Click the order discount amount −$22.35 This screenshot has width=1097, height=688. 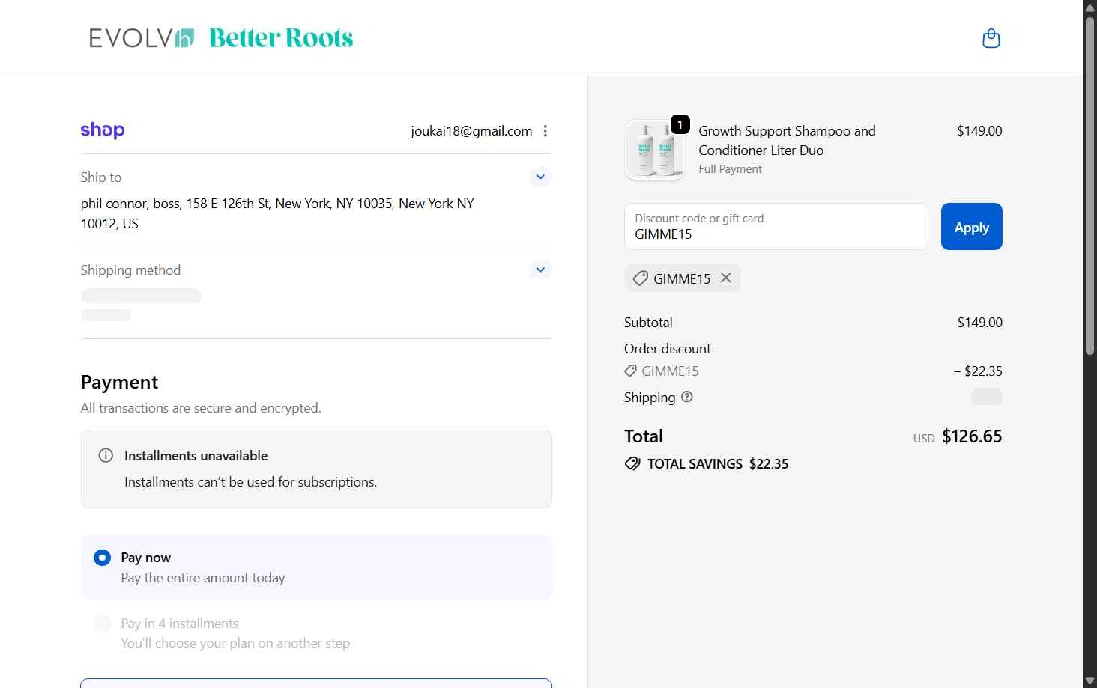tap(978, 371)
